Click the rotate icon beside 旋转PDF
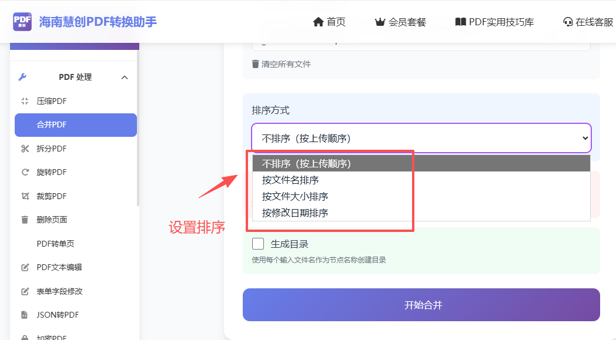 25,172
